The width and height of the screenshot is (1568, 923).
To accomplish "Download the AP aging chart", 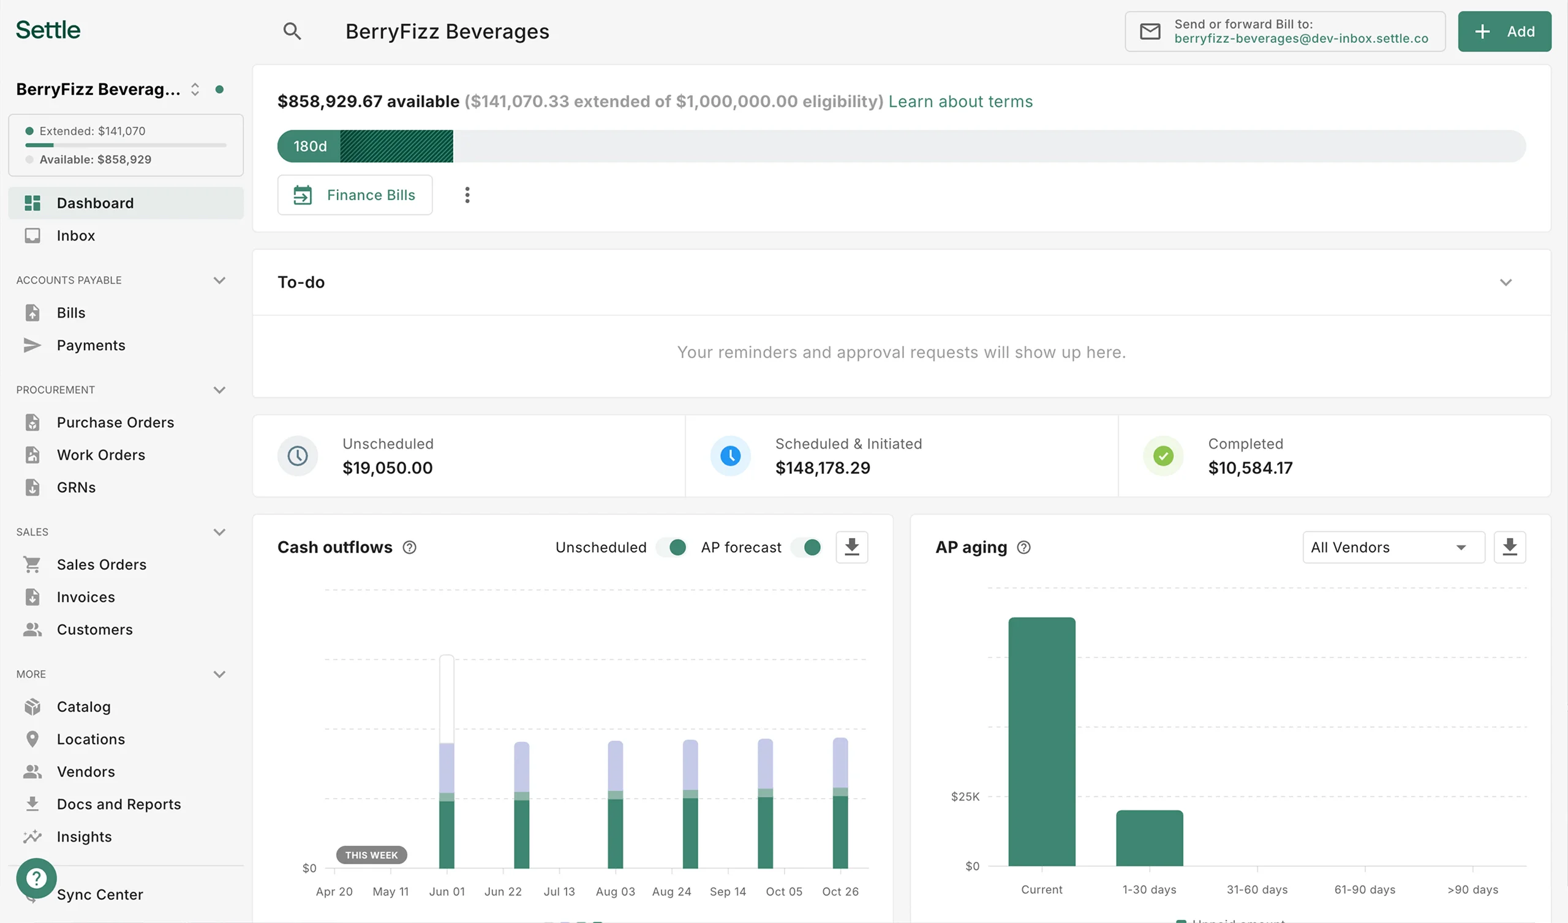I will 1510,547.
